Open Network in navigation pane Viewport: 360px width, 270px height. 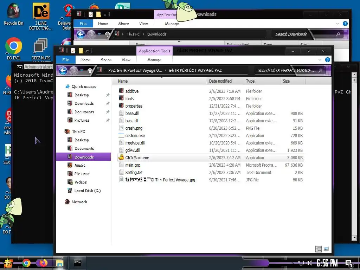79,202
